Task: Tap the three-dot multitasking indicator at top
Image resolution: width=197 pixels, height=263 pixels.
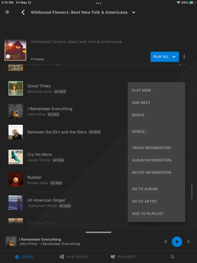Action: pos(98,3)
